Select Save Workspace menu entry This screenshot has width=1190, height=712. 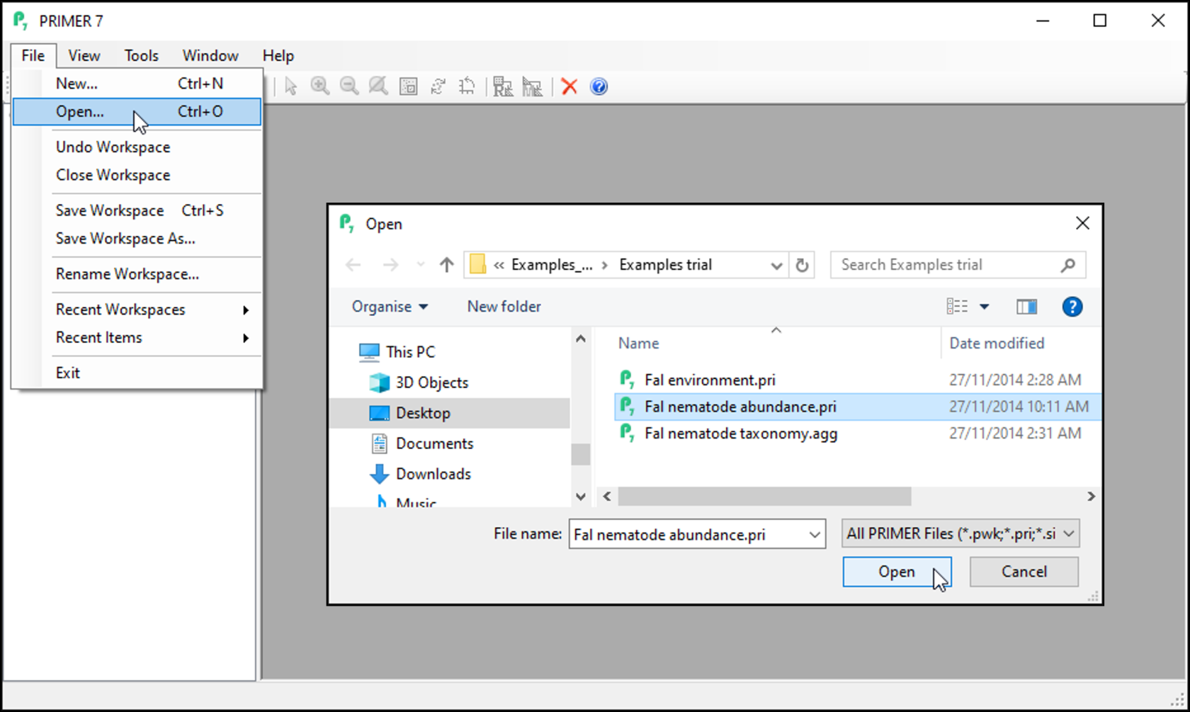tap(137, 210)
